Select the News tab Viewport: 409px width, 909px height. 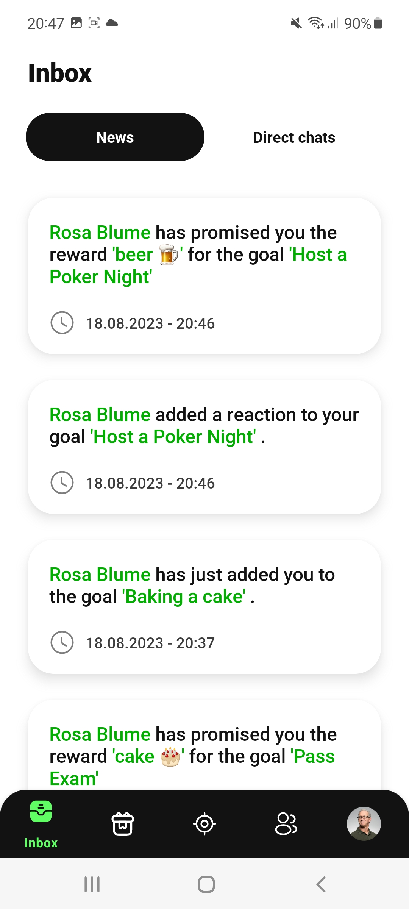pyautogui.click(x=115, y=137)
